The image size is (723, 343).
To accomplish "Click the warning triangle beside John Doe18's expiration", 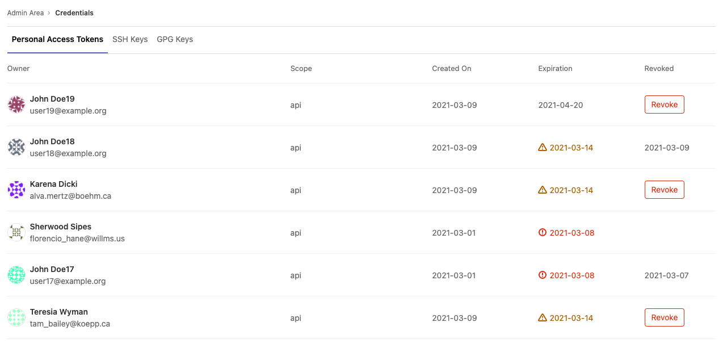I will tap(541, 147).
